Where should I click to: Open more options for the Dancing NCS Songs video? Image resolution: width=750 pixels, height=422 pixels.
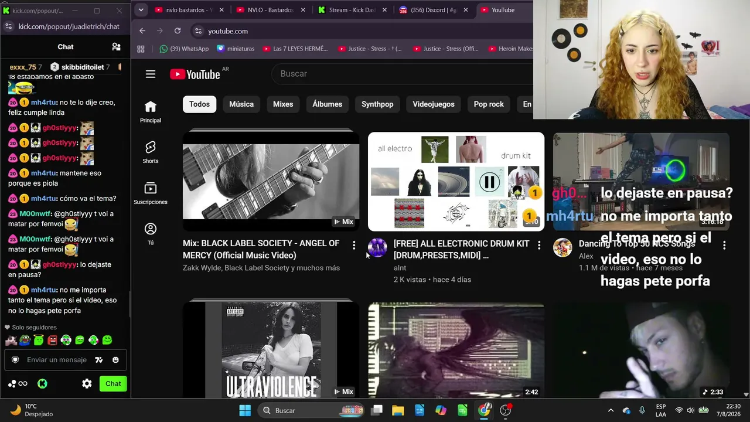(724, 245)
